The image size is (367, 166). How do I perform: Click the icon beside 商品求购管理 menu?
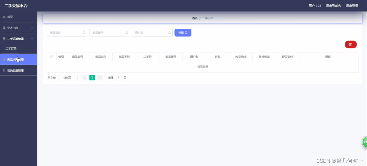(4, 59)
